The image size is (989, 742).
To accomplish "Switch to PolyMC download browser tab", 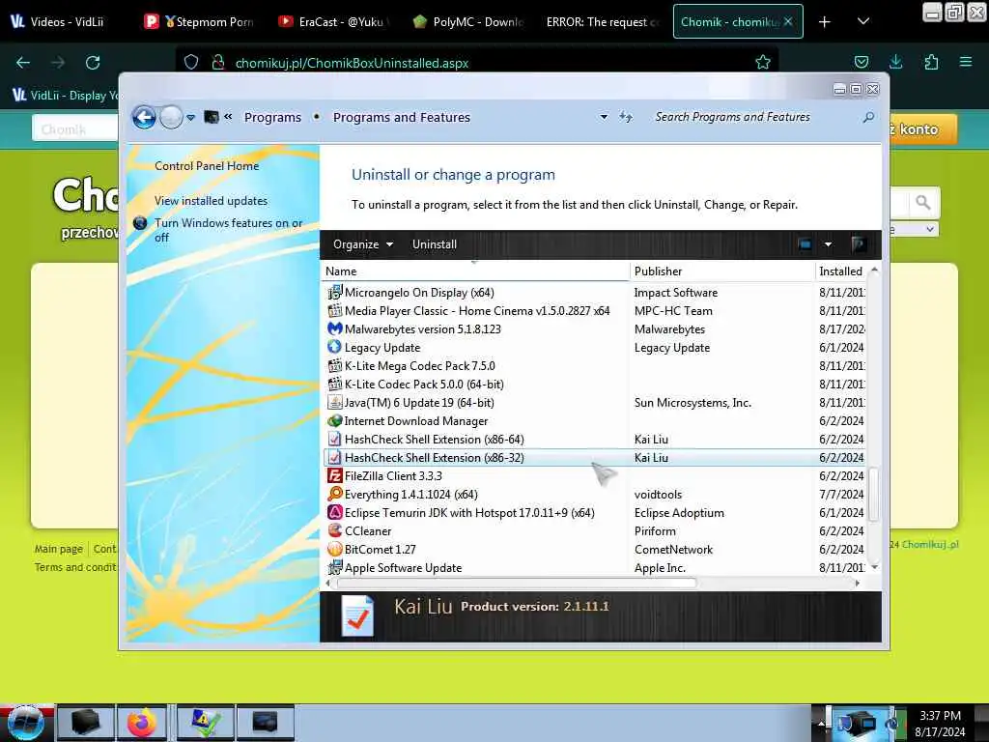I will click(x=468, y=22).
